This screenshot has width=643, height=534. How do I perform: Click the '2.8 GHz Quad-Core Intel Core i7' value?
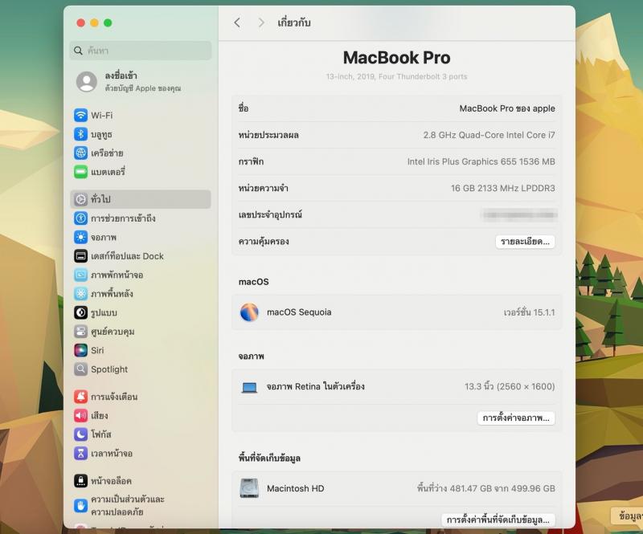tap(489, 135)
